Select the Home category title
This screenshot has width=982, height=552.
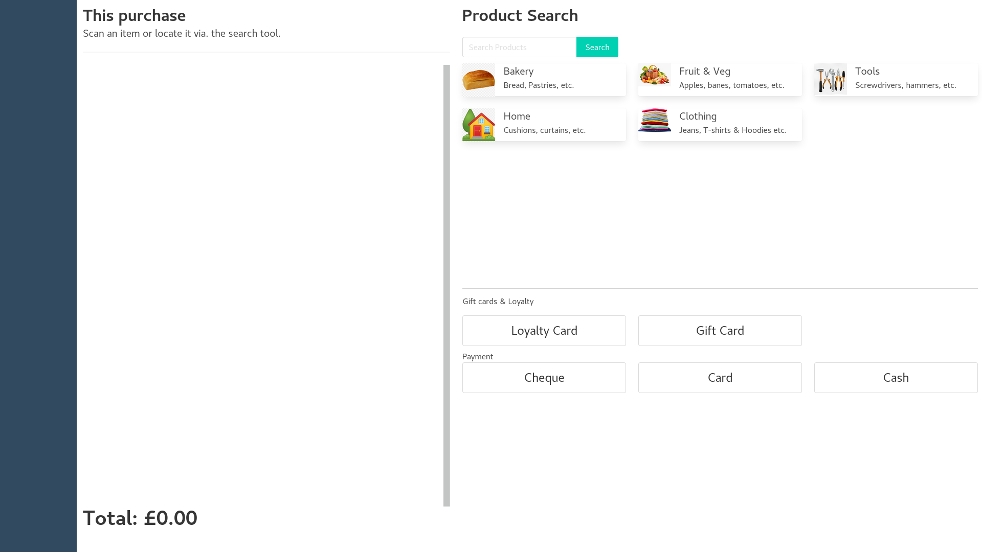click(517, 117)
